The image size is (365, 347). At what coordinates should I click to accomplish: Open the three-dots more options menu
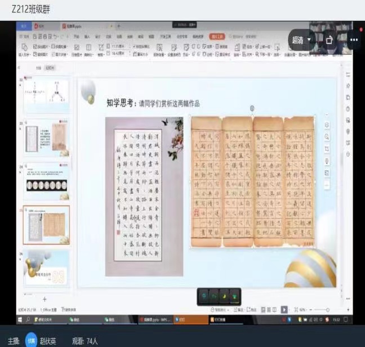(354, 41)
